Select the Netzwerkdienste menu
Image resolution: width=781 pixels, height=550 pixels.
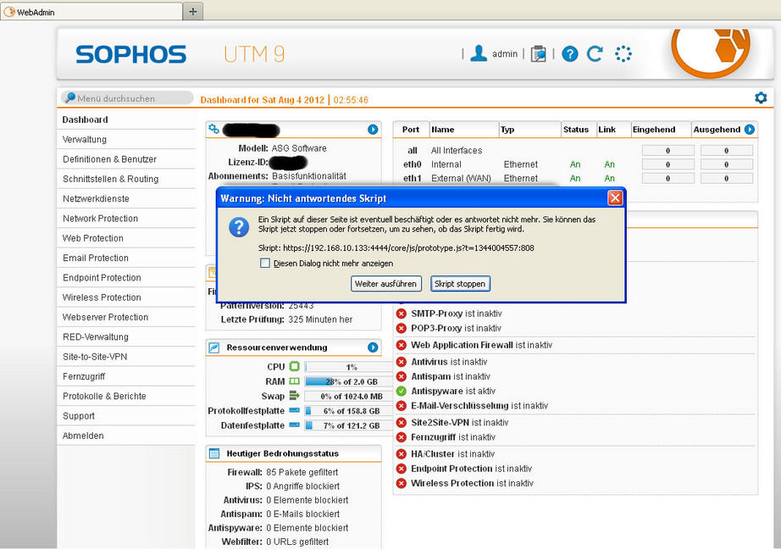[126, 199]
